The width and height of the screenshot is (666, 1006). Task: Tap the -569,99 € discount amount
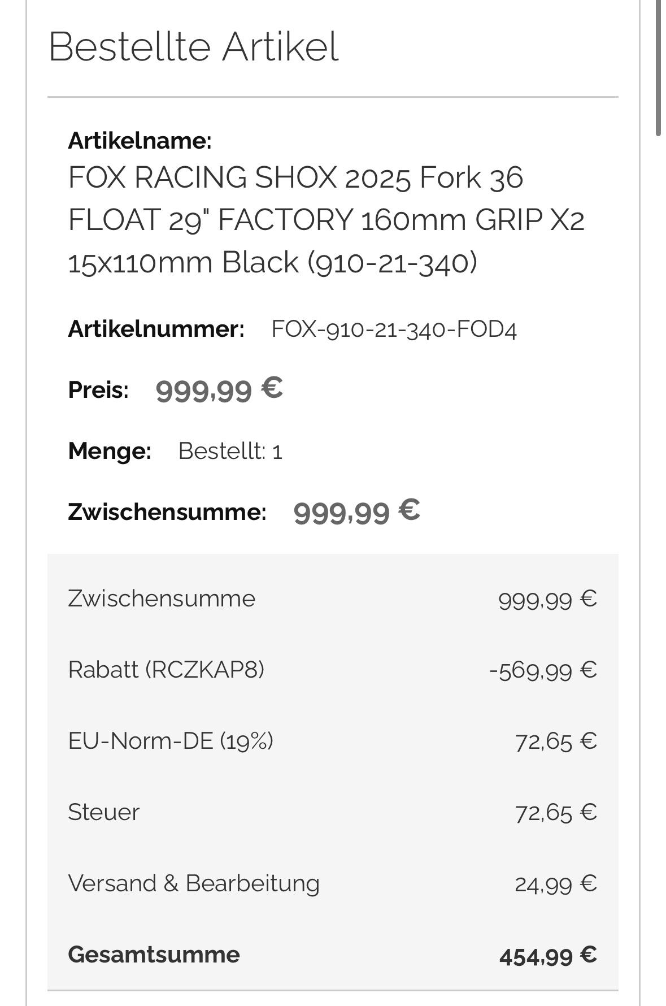543,670
